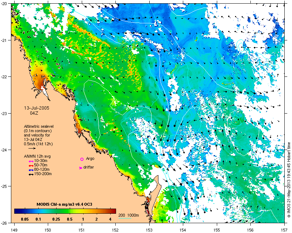Click the blue 80-120m arrow symbol
The image size is (292, 233).
point(31,170)
